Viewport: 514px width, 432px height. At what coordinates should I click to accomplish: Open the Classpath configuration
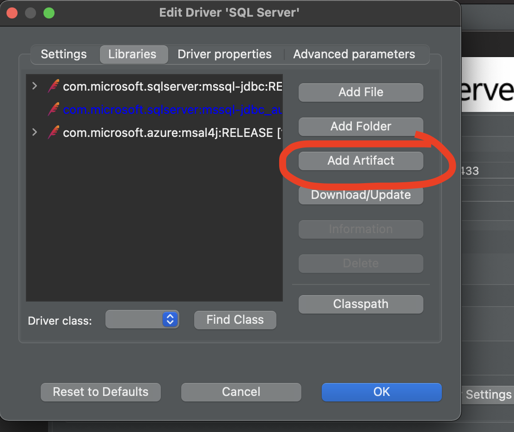[361, 304]
